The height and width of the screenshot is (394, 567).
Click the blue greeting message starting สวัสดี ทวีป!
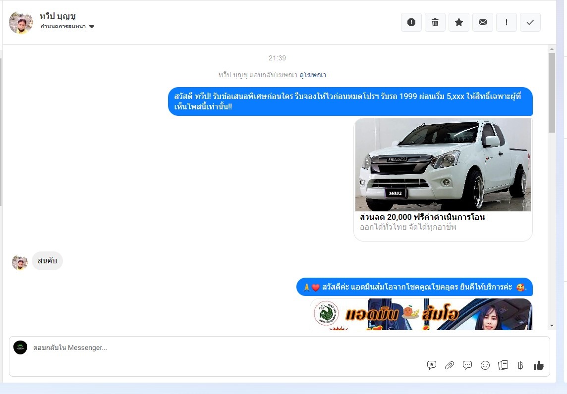tap(350, 101)
